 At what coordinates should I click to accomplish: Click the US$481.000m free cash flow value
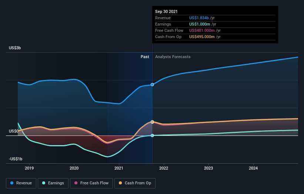point(202,30)
